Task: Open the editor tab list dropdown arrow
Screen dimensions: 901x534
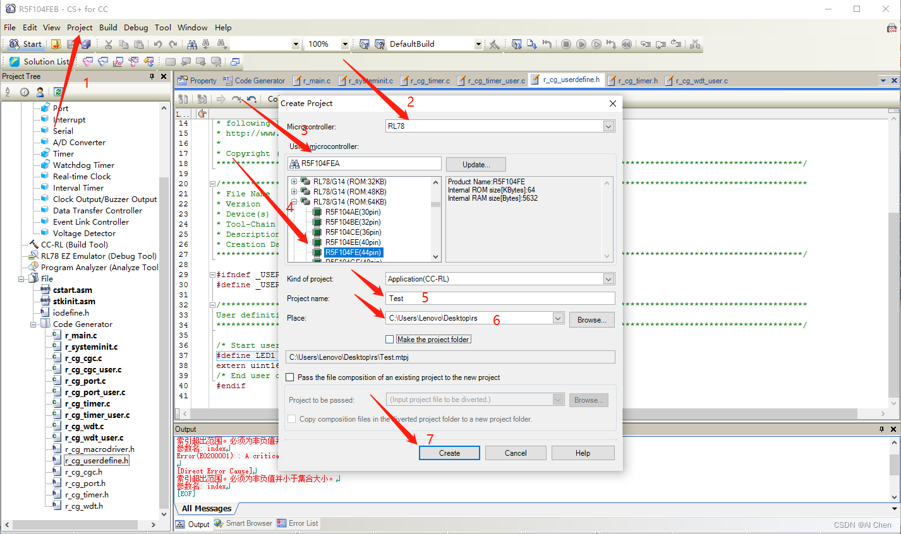Action: click(883, 81)
